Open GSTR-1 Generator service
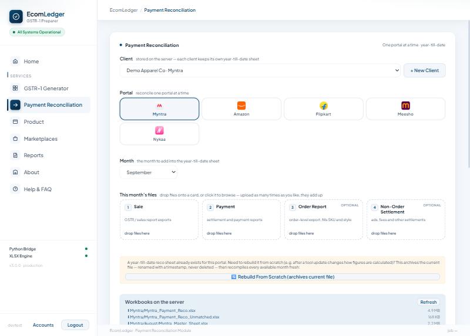 pyautogui.click(x=49, y=89)
